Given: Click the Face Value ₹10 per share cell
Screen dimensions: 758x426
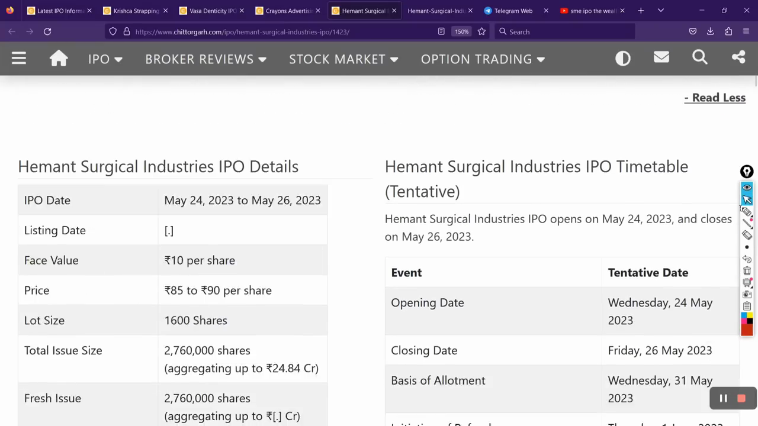Looking at the screenshot, I should point(200,260).
